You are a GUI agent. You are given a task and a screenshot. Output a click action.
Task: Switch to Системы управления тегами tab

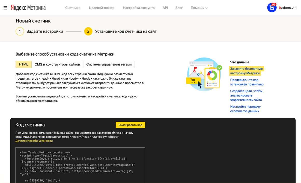[109, 64]
